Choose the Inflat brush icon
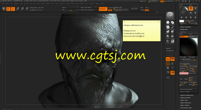The width and height of the screenshot is (201, 110). click(x=172, y=32)
